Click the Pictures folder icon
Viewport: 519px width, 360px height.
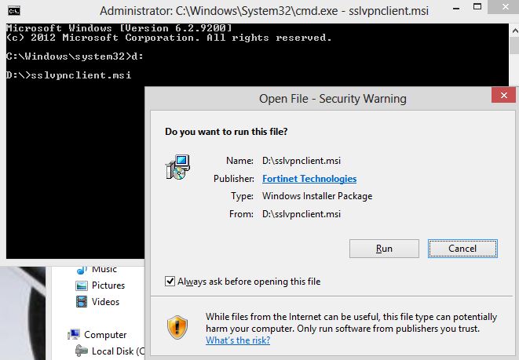coord(82,285)
